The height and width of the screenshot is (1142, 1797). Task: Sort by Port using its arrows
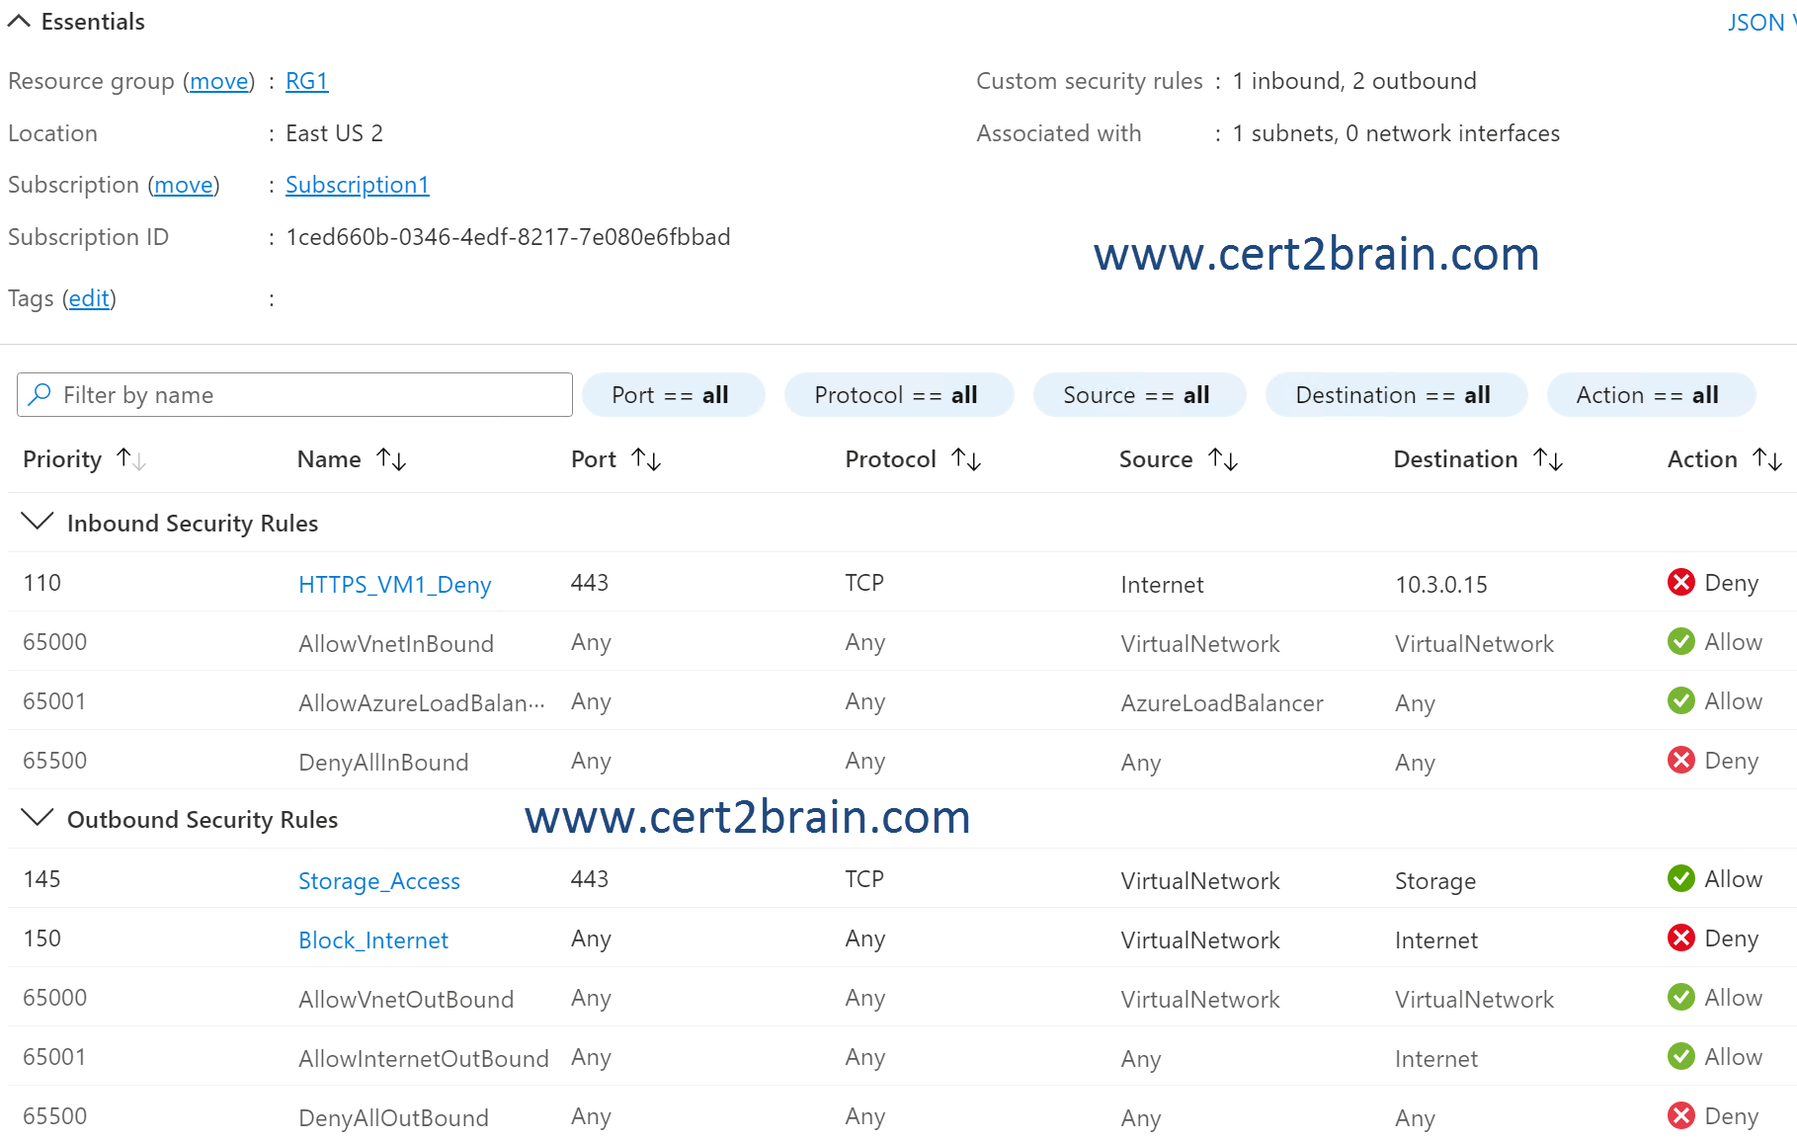[x=646, y=459]
